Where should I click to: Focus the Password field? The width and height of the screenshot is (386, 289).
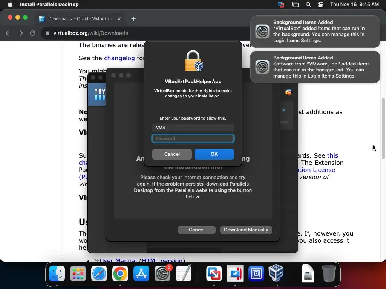click(x=193, y=138)
